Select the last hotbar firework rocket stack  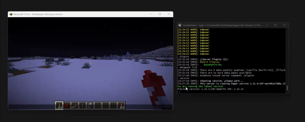[x=122, y=106]
